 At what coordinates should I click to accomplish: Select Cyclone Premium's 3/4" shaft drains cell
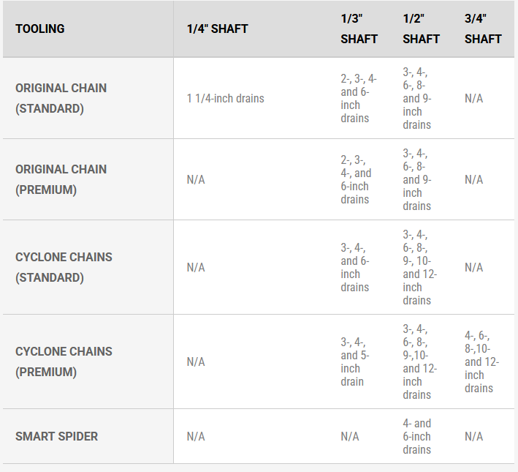pos(481,362)
